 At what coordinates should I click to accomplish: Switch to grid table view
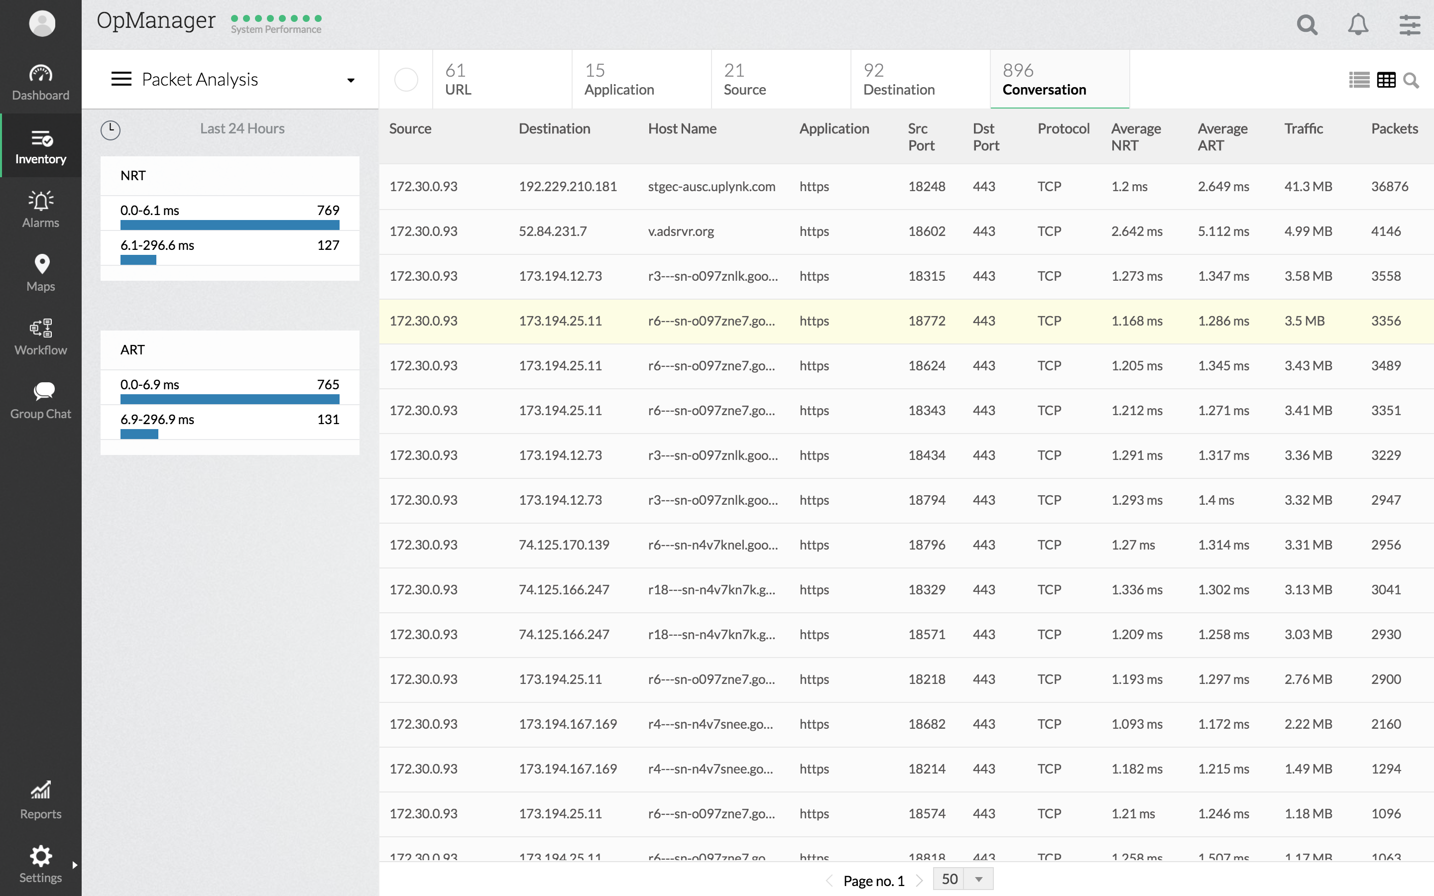click(1386, 80)
